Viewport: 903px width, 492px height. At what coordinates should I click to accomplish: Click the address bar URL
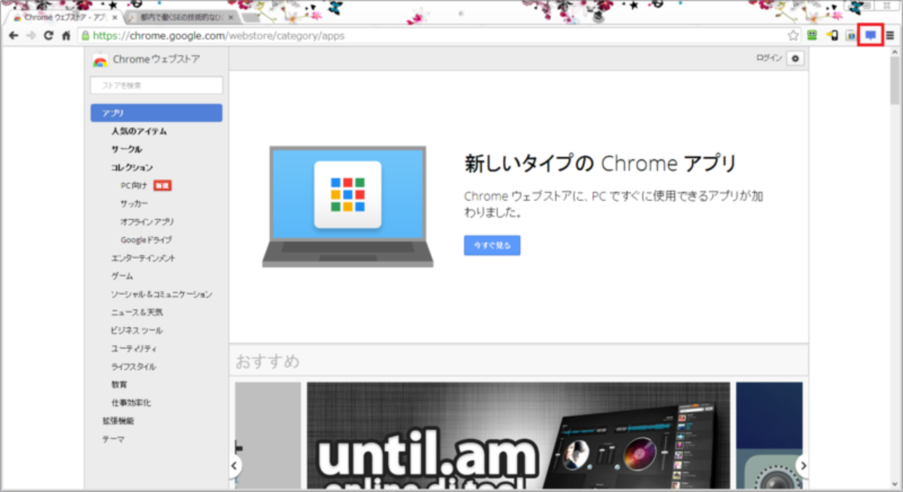pyautogui.click(x=219, y=35)
